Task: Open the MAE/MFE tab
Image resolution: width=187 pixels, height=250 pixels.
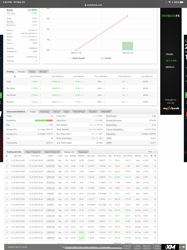Action: coord(106,112)
